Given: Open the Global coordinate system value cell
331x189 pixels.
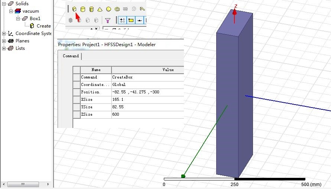Looking at the screenshot, I should [148, 84].
